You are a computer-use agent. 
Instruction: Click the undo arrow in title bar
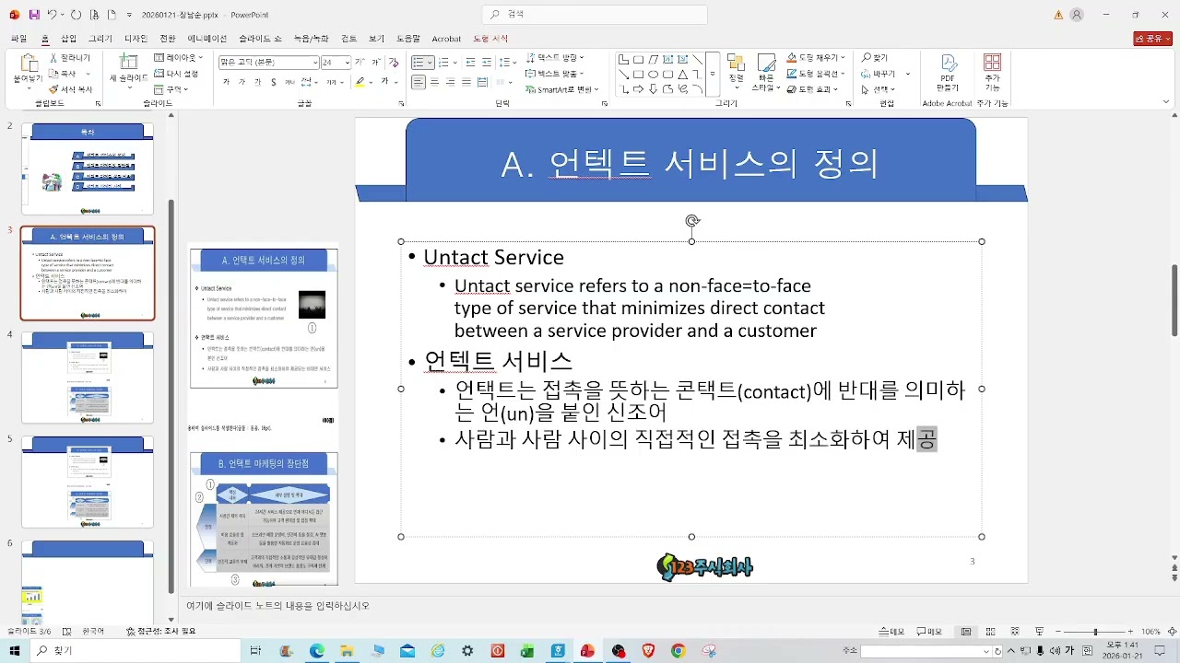pos(53,15)
